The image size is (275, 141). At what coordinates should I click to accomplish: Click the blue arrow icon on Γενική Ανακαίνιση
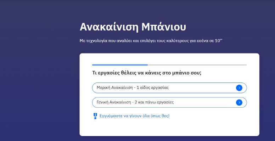[239, 102]
